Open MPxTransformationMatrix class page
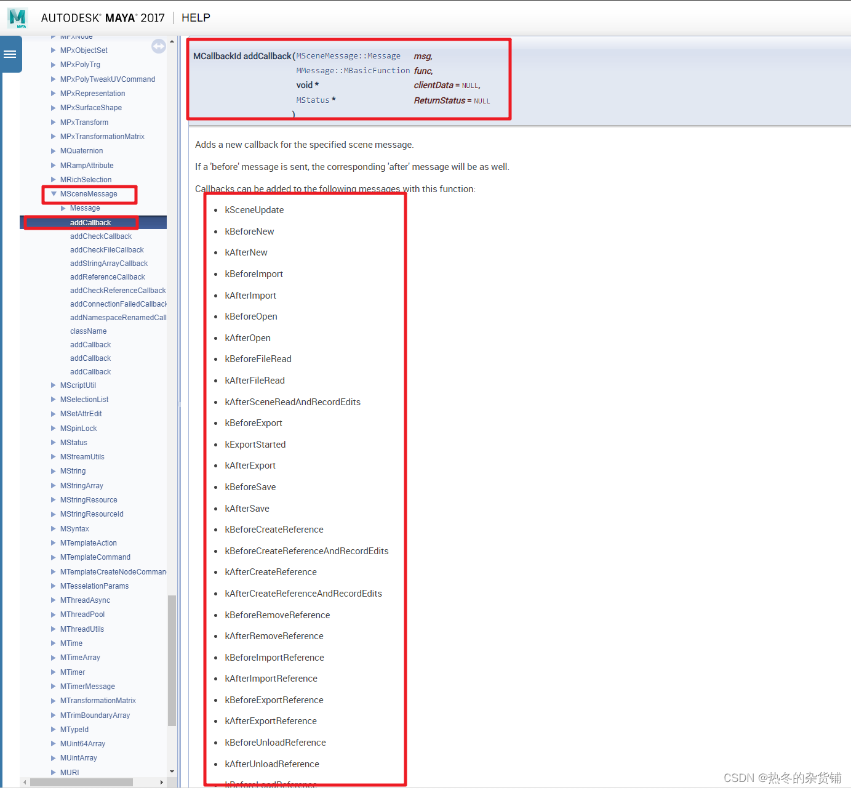This screenshot has width=851, height=790. coord(102,137)
